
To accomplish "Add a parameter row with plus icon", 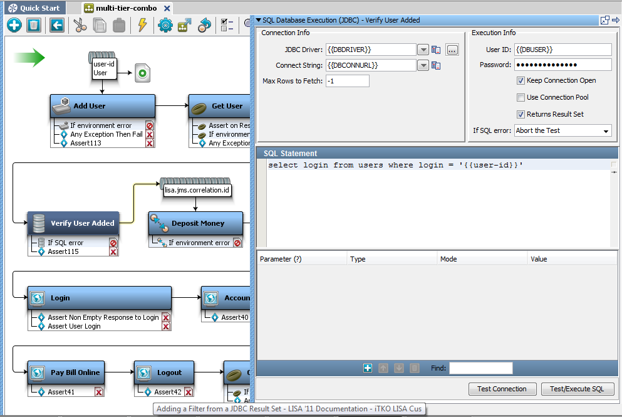I will click(x=368, y=368).
